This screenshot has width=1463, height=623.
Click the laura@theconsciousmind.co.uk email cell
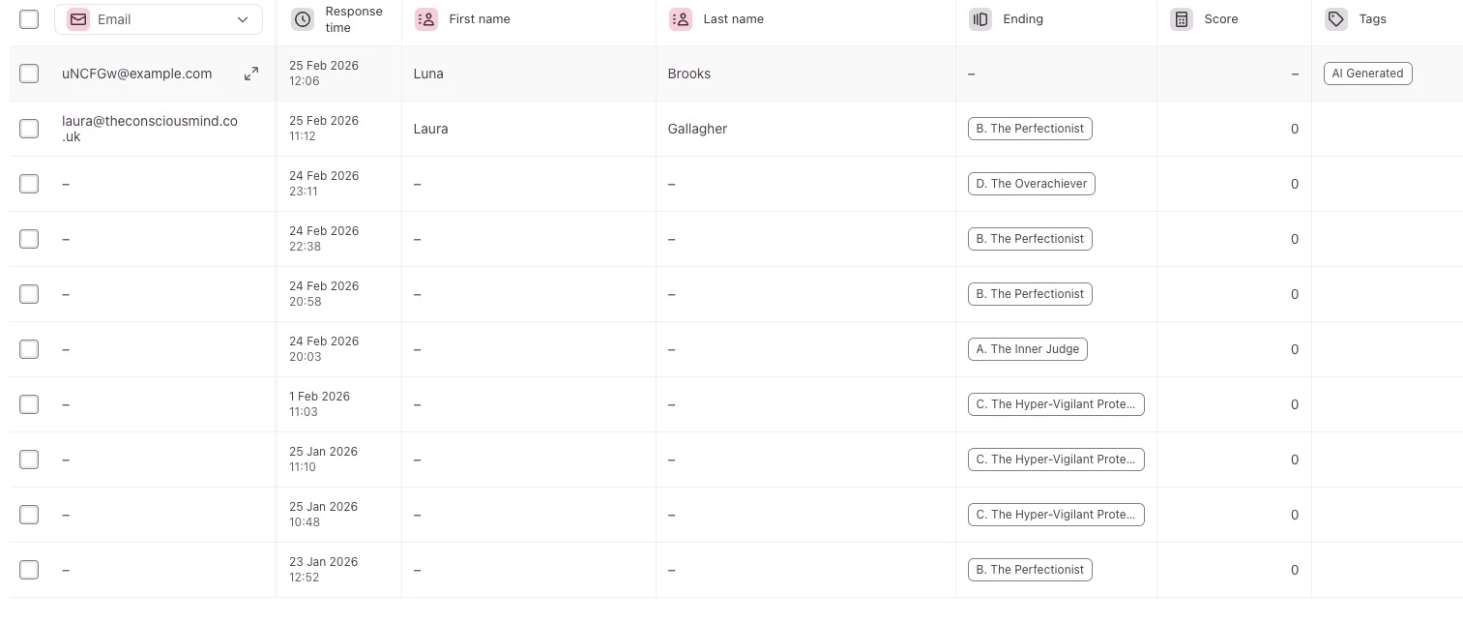pos(150,129)
